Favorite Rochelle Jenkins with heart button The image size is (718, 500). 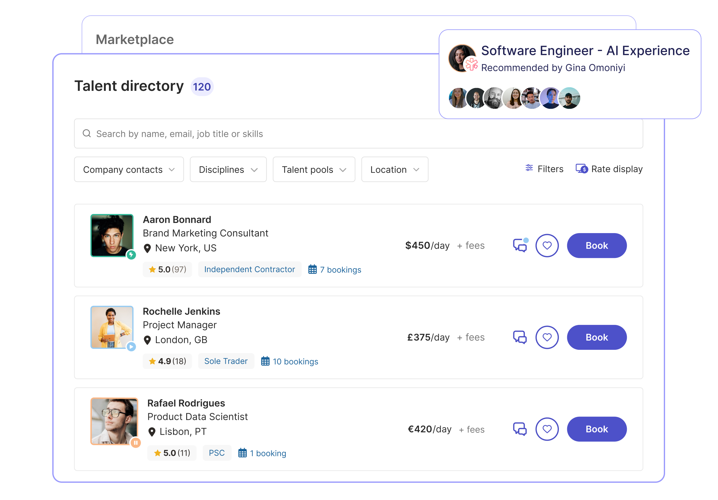547,337
